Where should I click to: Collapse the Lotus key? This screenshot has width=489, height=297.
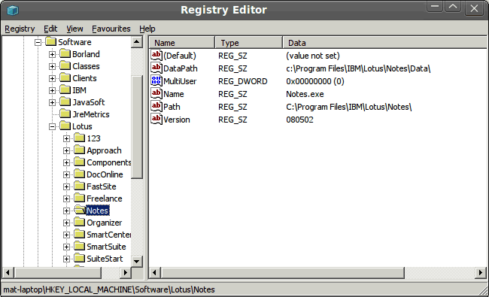pos(52,126)
